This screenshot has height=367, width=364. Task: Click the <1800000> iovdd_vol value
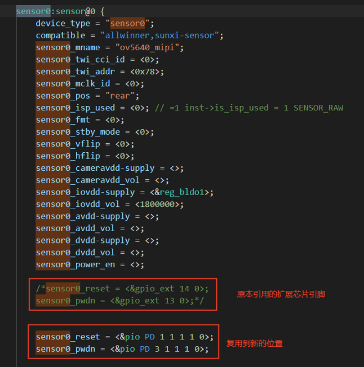click(x=157, y=204)
